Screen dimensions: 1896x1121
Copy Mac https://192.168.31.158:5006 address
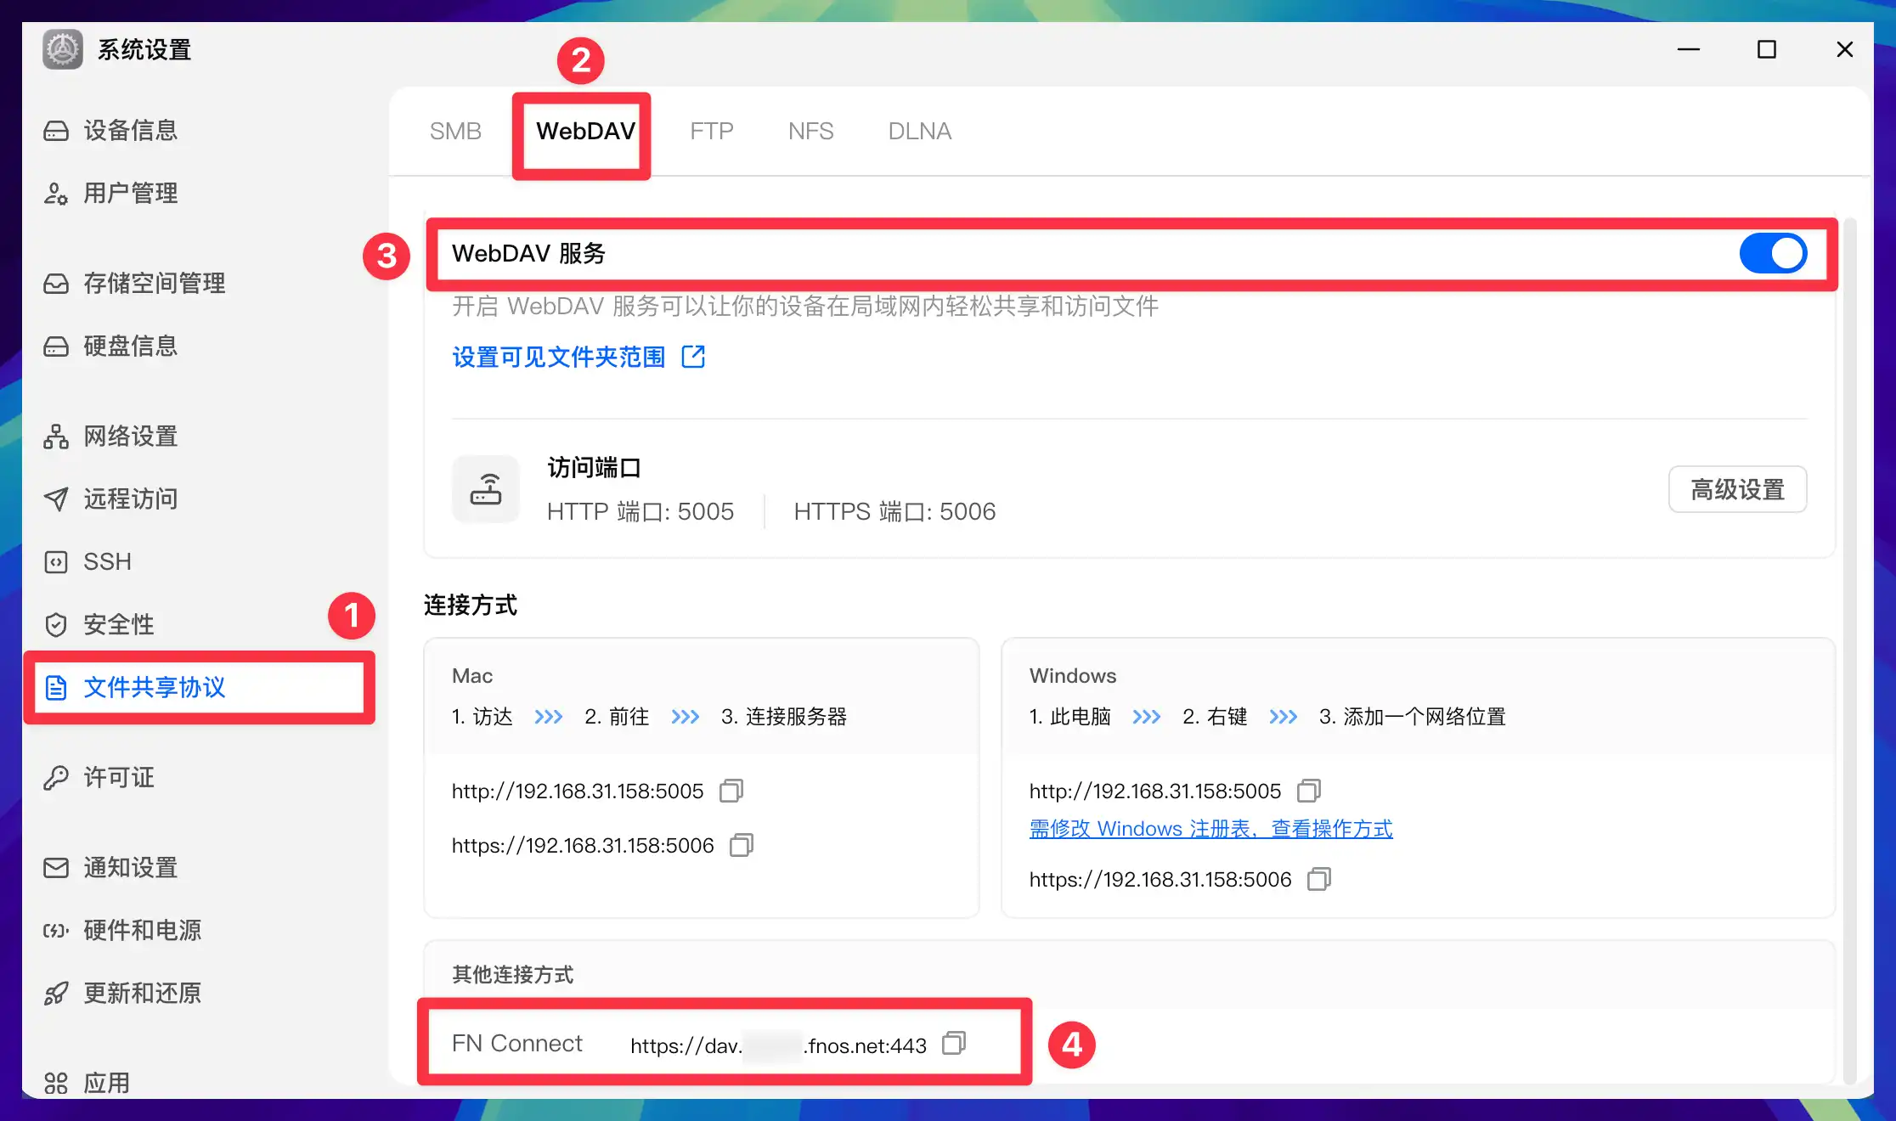pos(742,845)
